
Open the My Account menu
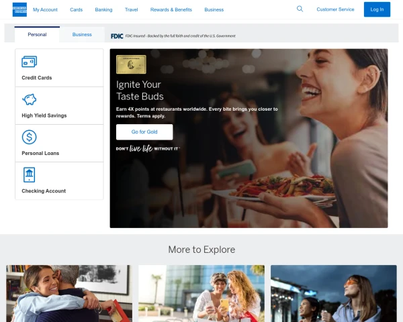(x=45, y=10)
